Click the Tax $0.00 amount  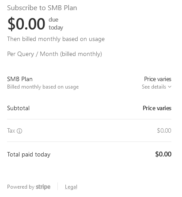[x=164, y=130]
